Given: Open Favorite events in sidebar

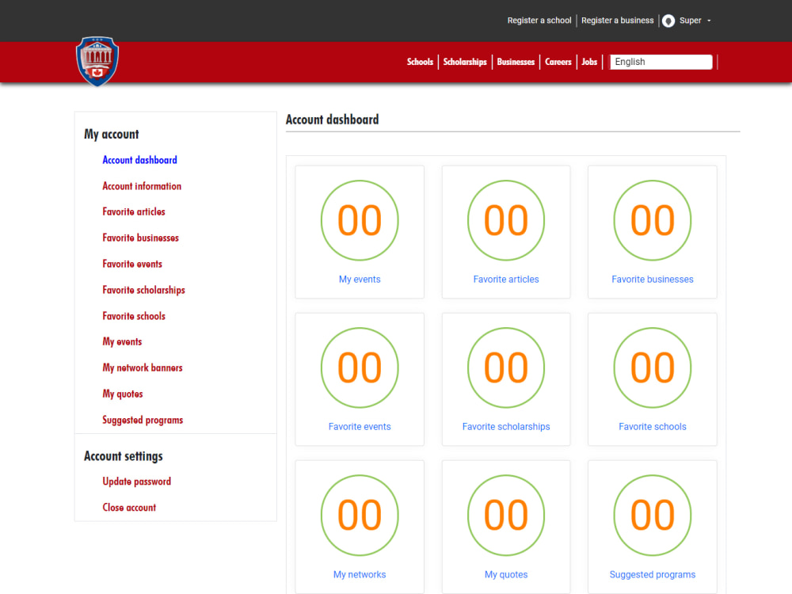Looking at the screenshot, I should click(132, 264).
